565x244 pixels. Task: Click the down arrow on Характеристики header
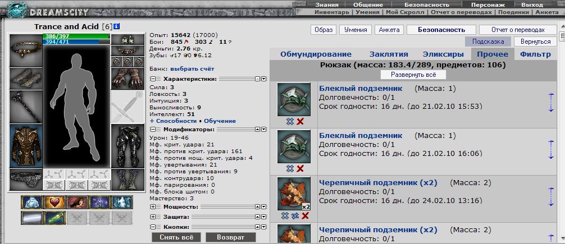[x=264, y=79]
